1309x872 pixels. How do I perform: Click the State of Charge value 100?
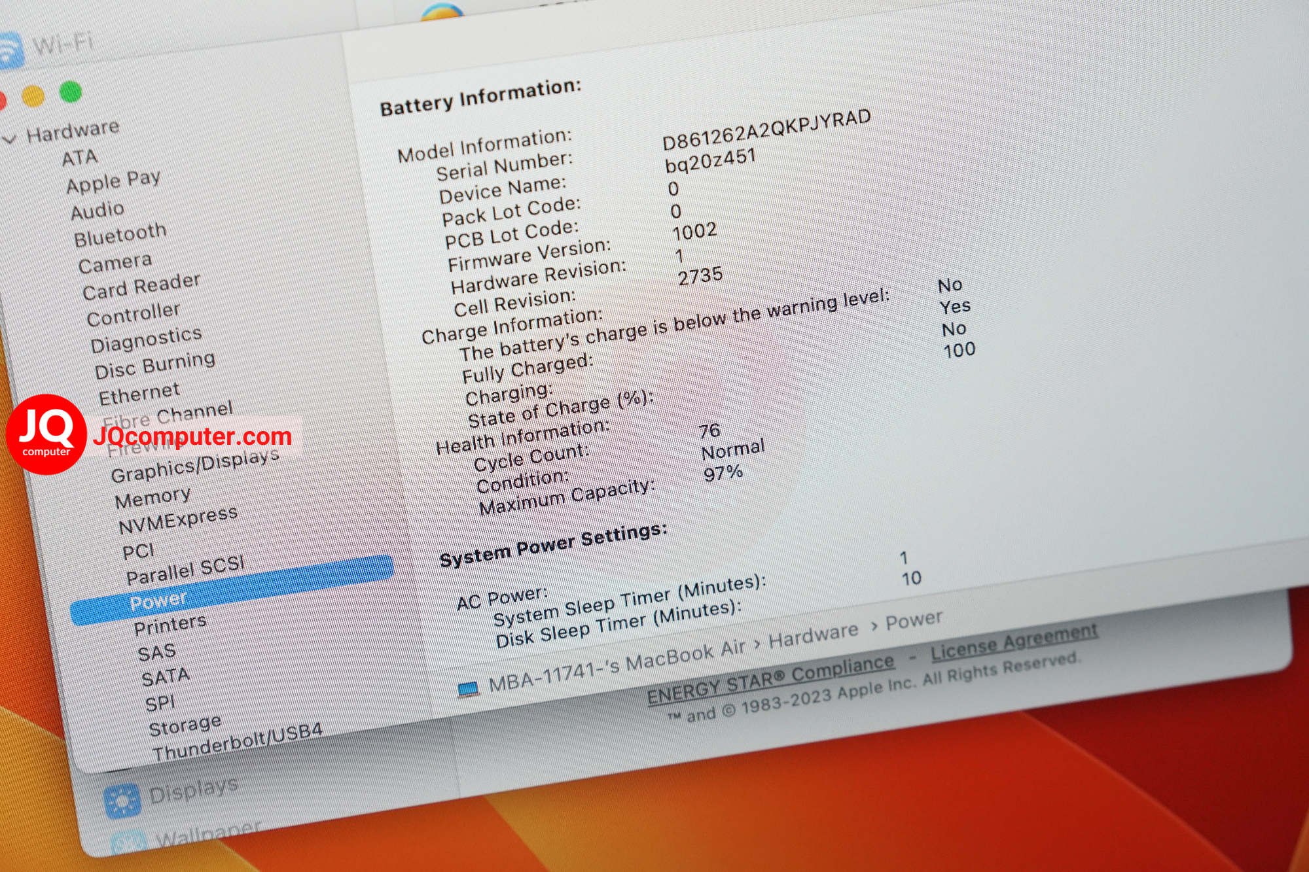(959, 351)
